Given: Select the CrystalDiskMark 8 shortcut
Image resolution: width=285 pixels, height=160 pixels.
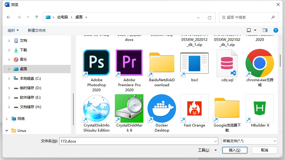Looking at the screenshot, I should coord(129,113).
